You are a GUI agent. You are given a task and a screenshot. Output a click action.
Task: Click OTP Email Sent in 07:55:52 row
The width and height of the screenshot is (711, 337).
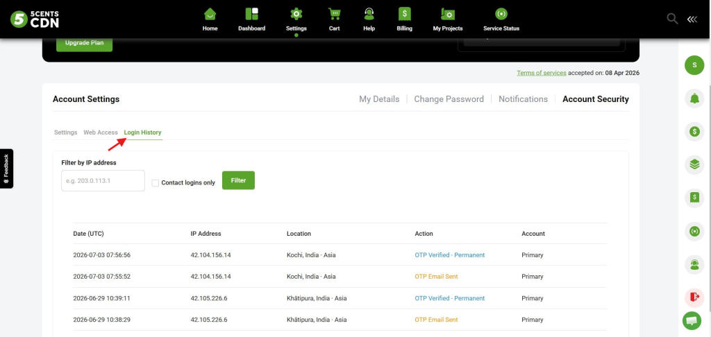[x=436, y=276]
